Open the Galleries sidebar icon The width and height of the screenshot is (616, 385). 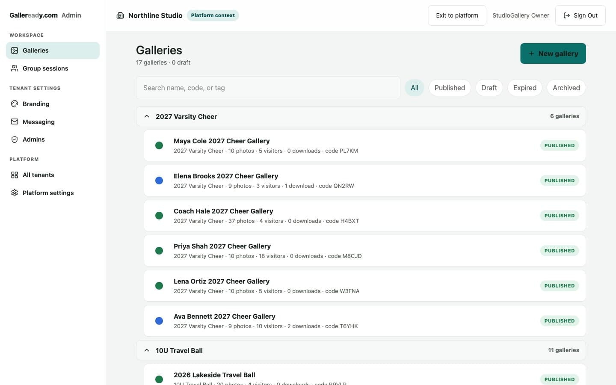[15, 50]
